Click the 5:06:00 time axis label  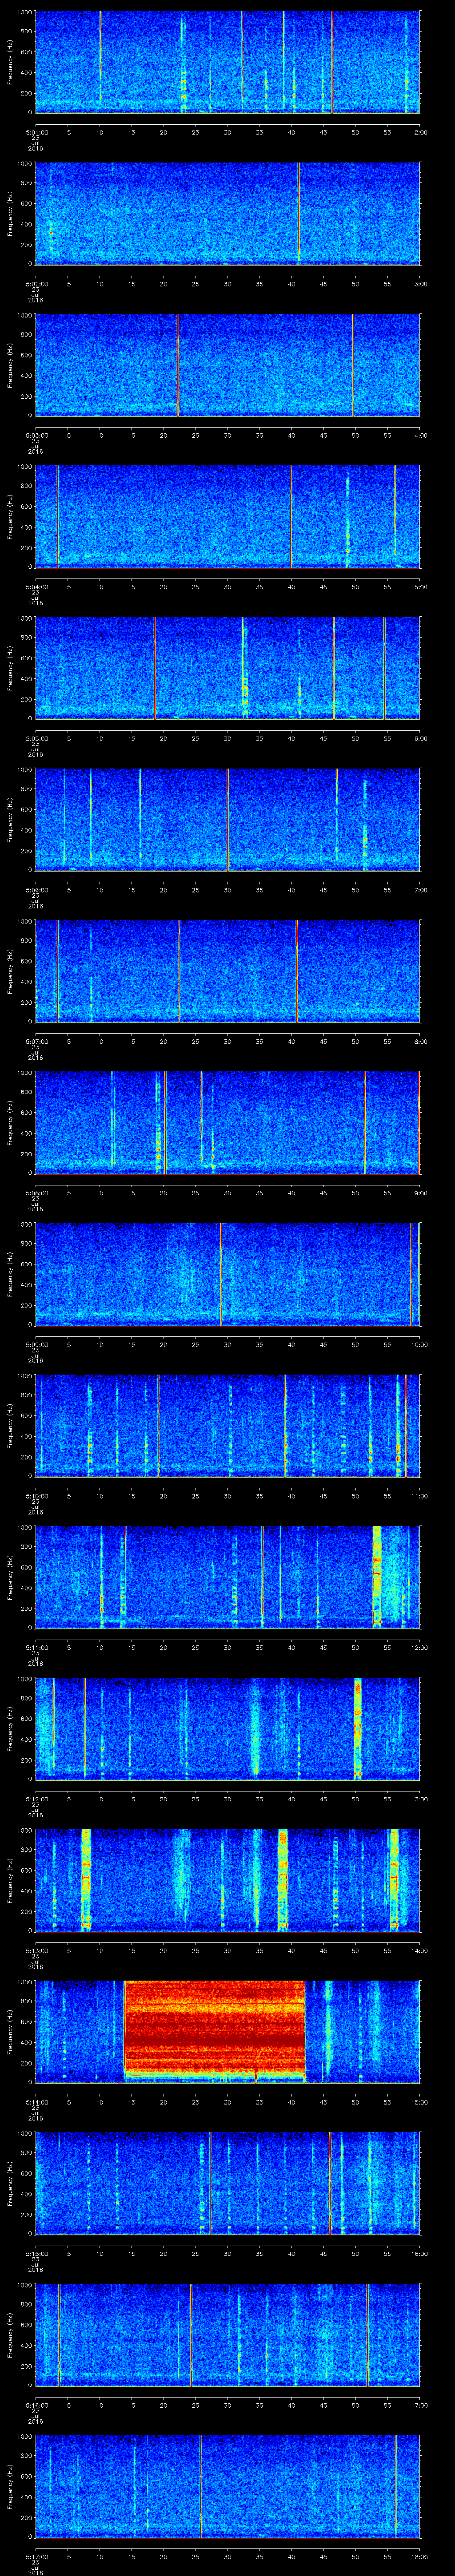[36, 890]
